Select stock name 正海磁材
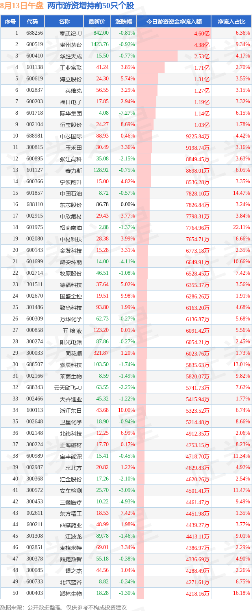 tap(71, 445)
